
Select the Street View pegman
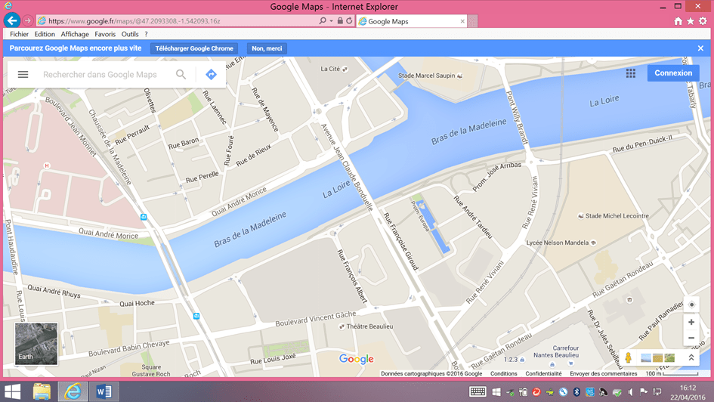(627, 357)
